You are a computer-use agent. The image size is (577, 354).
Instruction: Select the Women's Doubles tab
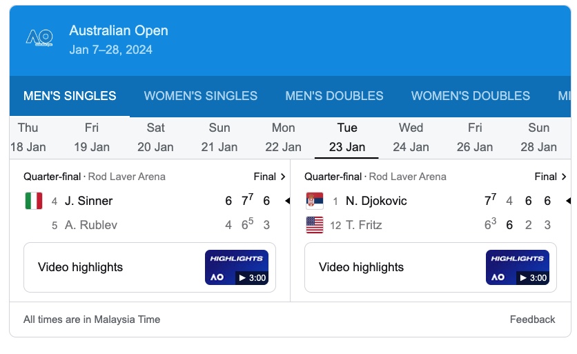pos(470,96)
